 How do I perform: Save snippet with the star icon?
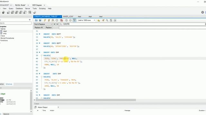point(98,20)
